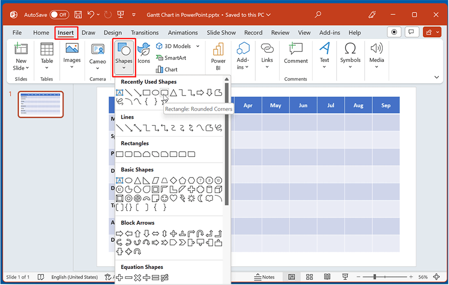Screen dimensions: 449x285
Task: Insert 3D Models from the ribbon
Action: coord(173,46)
